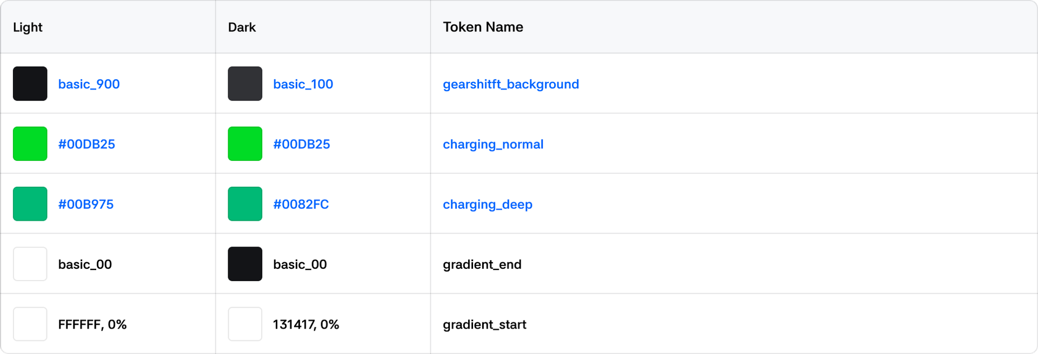Click the Light basic_900 color swatch

pyautogui.click(x=30, y=84)
